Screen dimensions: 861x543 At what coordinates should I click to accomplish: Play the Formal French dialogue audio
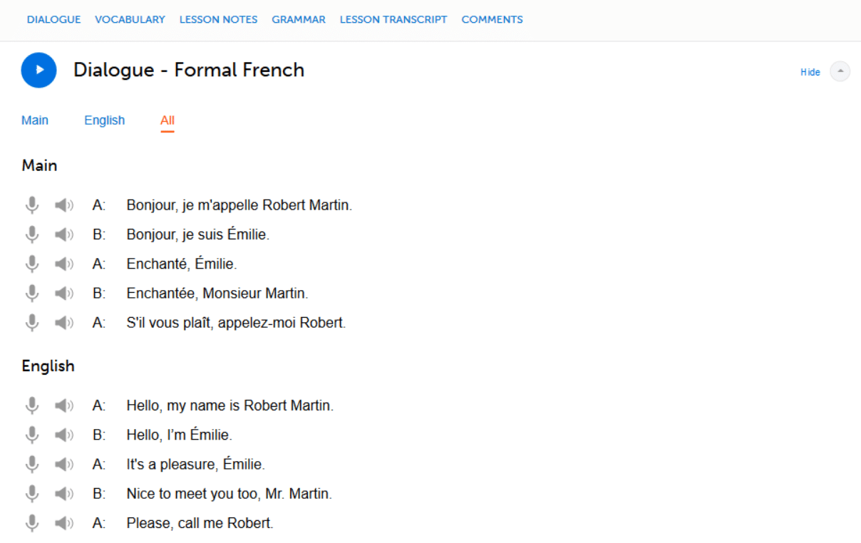point(39,70)
